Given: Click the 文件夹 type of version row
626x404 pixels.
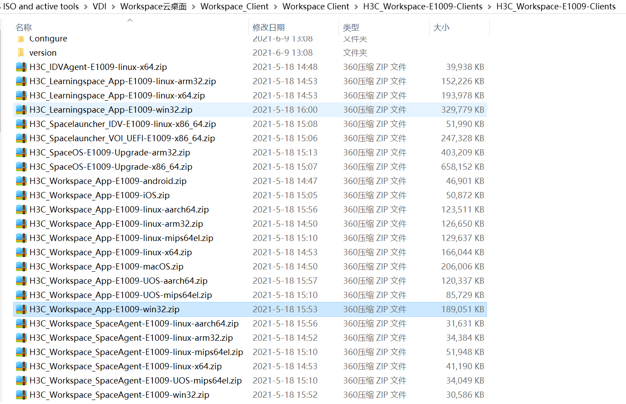Looking at the screenshot, I should [355, 53].
